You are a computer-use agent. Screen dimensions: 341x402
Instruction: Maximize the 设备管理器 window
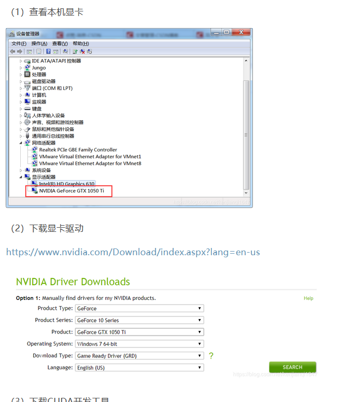point(226,32)
